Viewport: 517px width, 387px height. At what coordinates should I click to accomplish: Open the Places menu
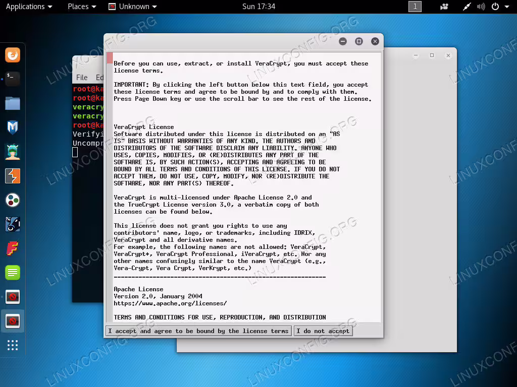pyautogui.click(x=82, y=7)
